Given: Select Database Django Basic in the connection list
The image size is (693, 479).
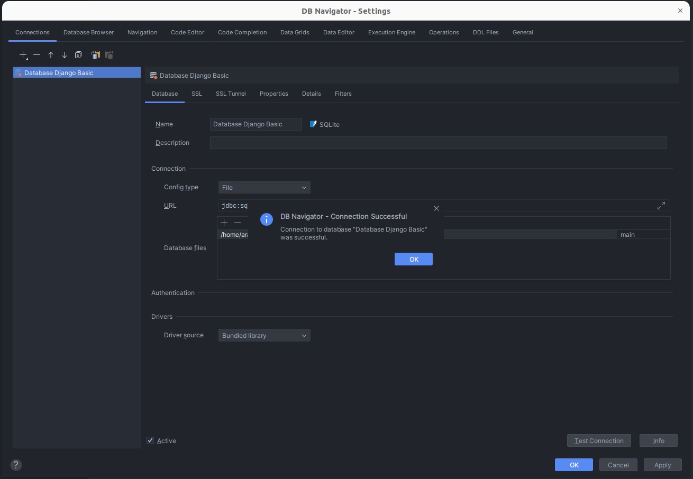Looking at the screenshot, I should [x=77, y=73].
